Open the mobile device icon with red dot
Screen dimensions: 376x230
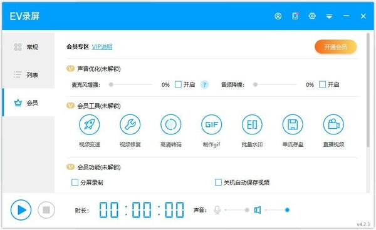pos(295,16)
